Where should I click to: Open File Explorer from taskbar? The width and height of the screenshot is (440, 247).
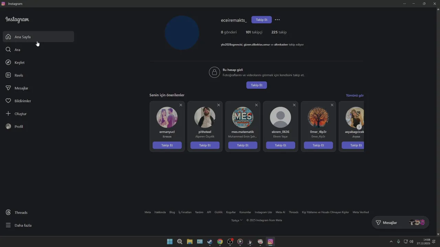[190, 242]
